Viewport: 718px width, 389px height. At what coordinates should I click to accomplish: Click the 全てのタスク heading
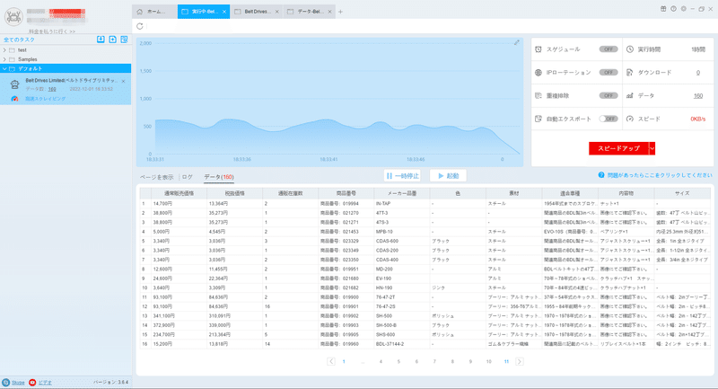19,40
